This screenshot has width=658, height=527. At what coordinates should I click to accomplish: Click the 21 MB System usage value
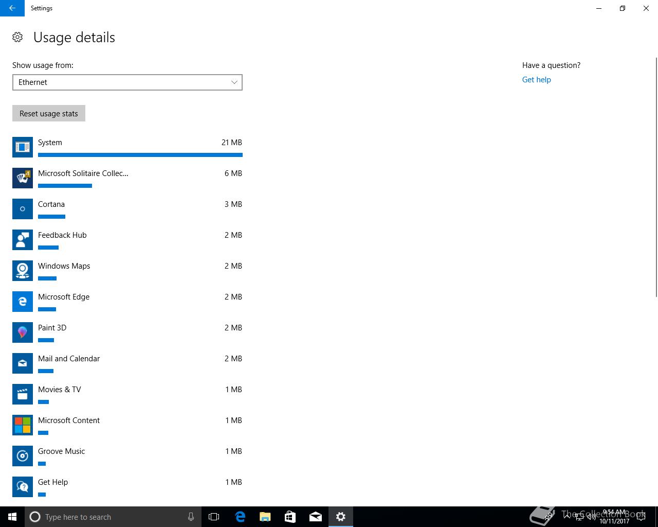pyautogui.click(x=232, y=143)
